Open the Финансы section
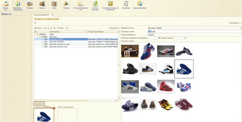 [x=66, y=5]
